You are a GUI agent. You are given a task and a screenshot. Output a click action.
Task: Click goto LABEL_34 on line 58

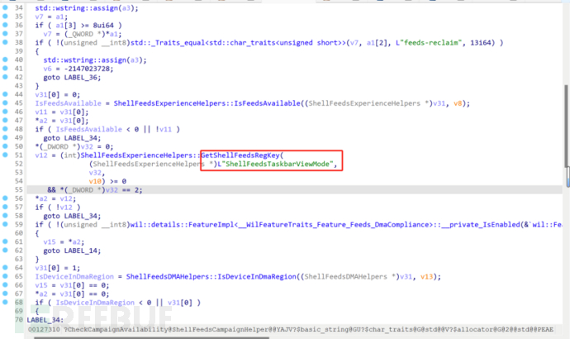[x=72, y=216]
